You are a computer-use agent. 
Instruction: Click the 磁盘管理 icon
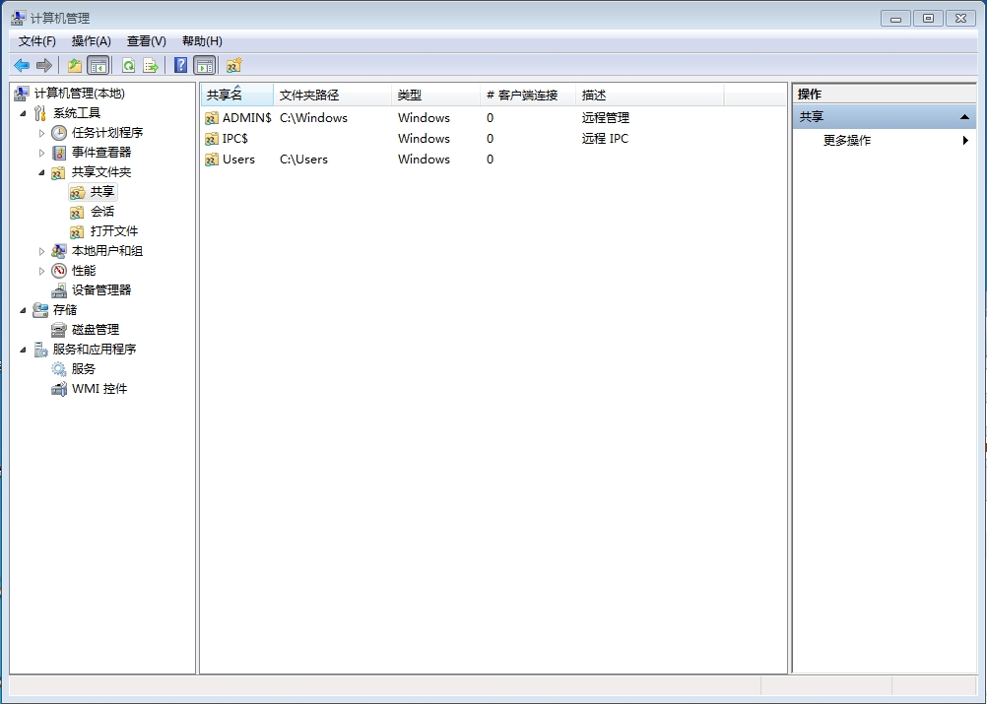pos(59,330)
